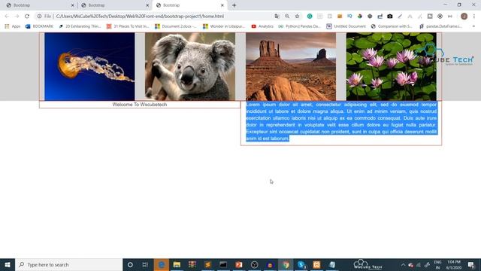Open the '20 Exhilarating Thin...' bookmark

(80, 26)
